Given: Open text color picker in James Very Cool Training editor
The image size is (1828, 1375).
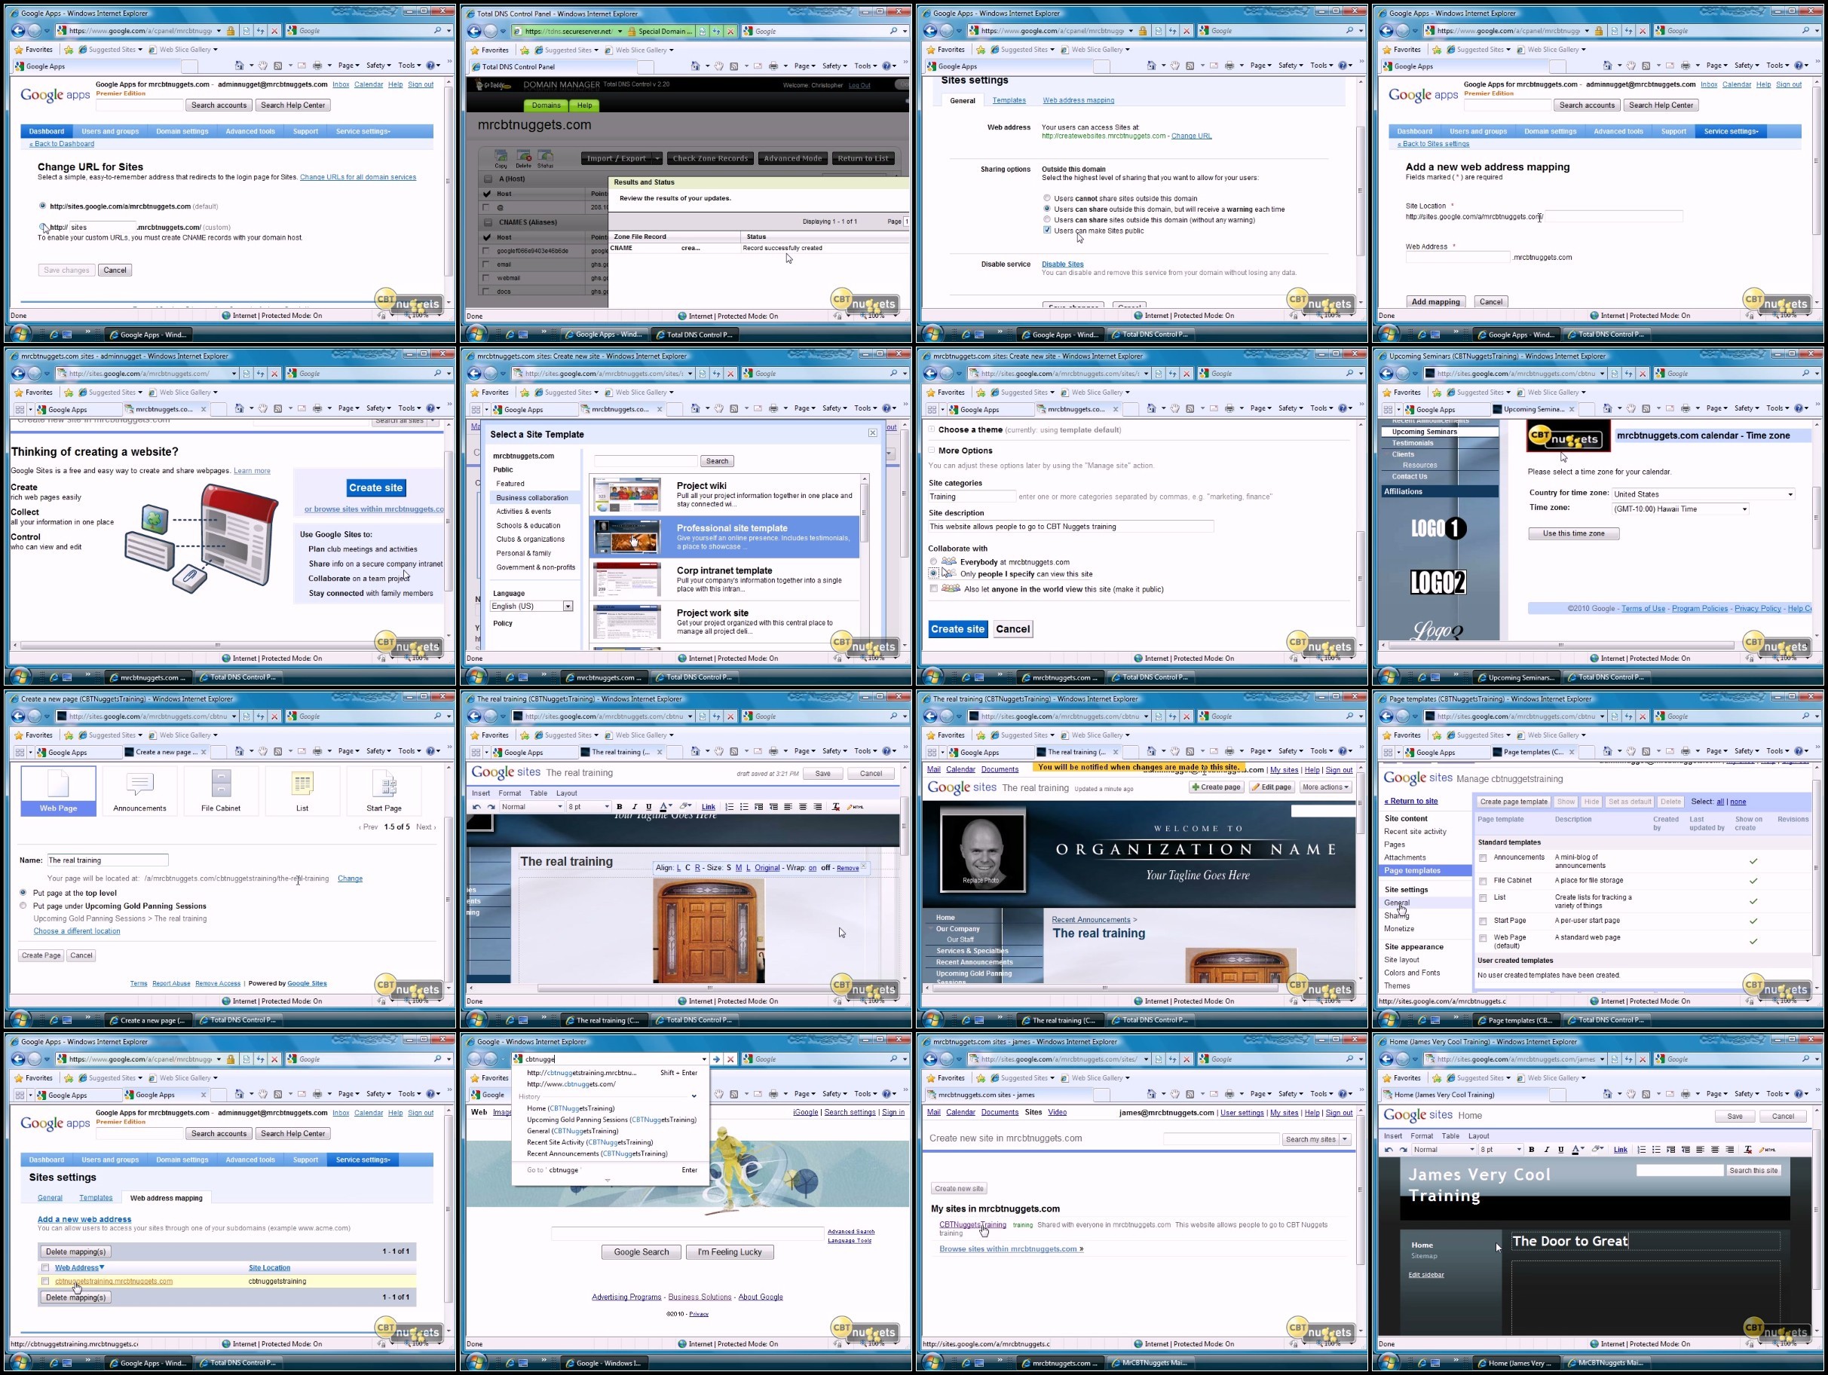Looking at the screenshot, I should click(1578, 1150).
